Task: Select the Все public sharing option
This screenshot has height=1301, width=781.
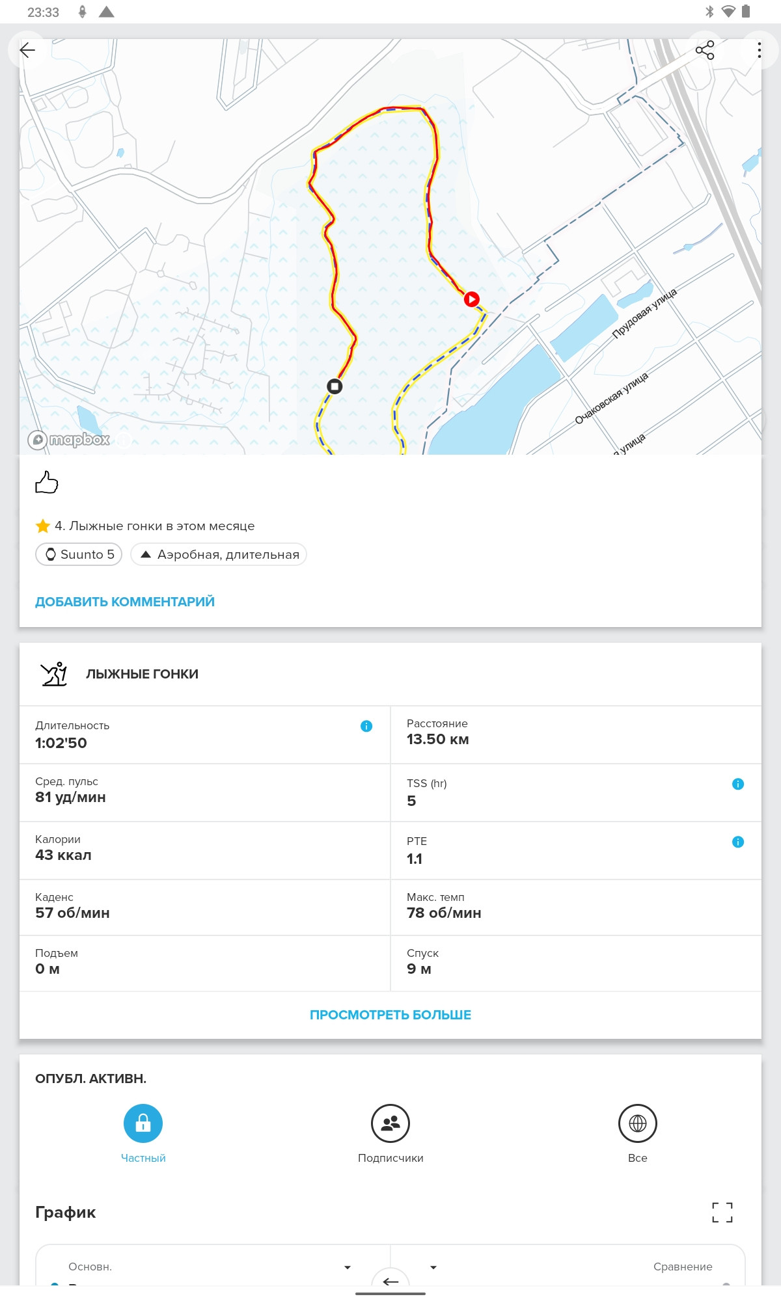Action: [638, 1133]
